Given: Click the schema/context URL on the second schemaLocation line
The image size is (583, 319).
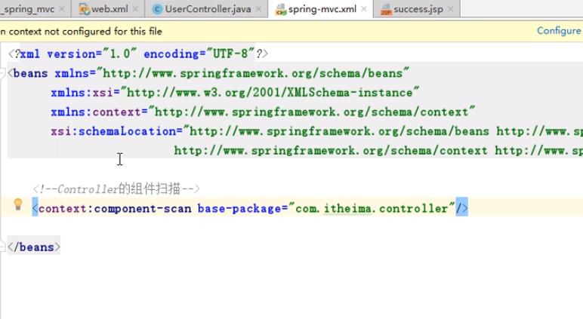Looking at the screenshot, I should point(331,150).
